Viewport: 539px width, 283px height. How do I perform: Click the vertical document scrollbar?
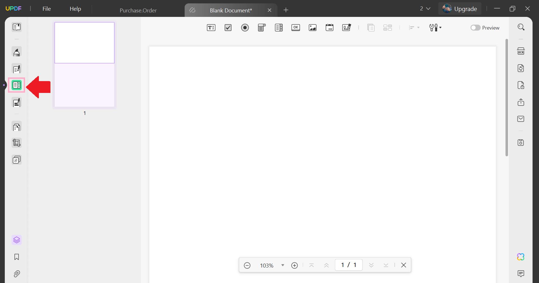point(507,97)
